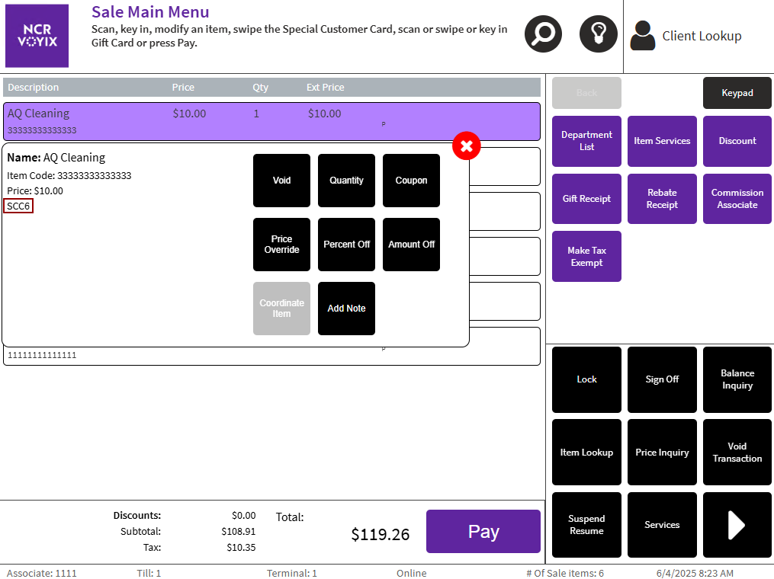Add Note to the selected item
The height and width of the screenshot is (579, 774).
346,309
